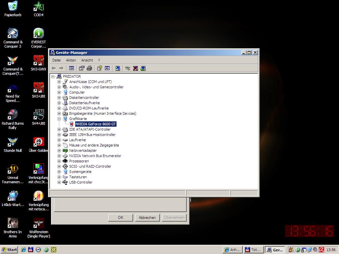Viewport: 339px width, 254px height.
Task: Select Prozessoren in the device tree
Action: pos(79,161)
